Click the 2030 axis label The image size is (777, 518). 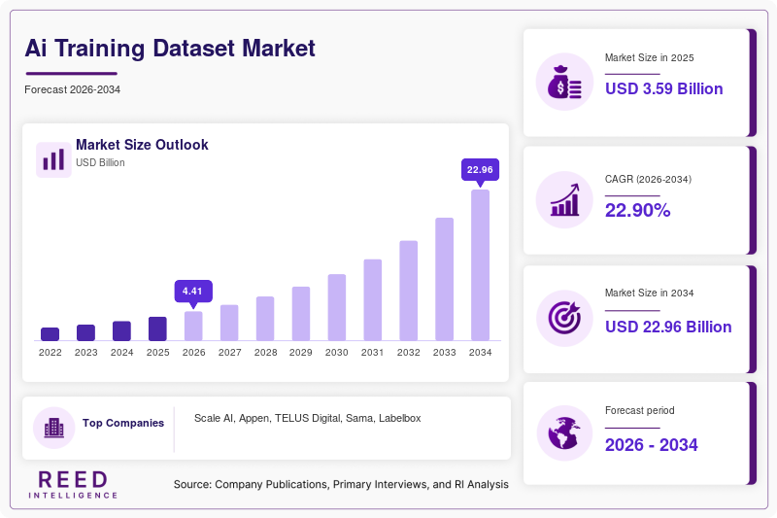pos(336,353)
